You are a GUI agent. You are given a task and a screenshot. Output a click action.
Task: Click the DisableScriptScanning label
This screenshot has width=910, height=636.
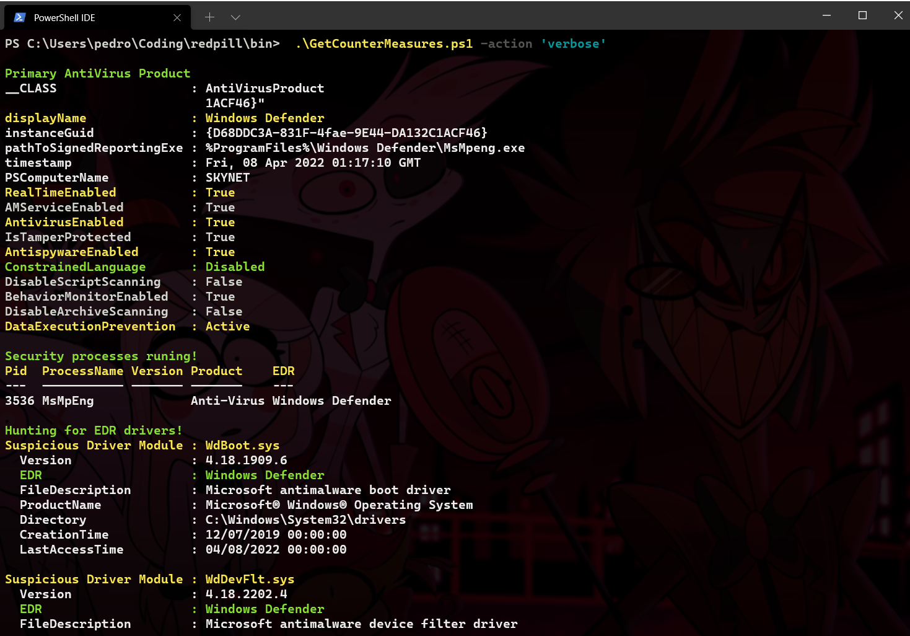[x=82, y=282]
